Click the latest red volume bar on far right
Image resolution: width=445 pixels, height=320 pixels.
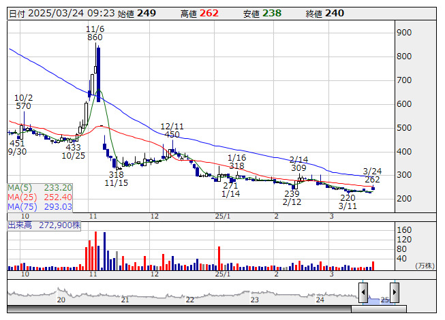(x=373, y=265)
